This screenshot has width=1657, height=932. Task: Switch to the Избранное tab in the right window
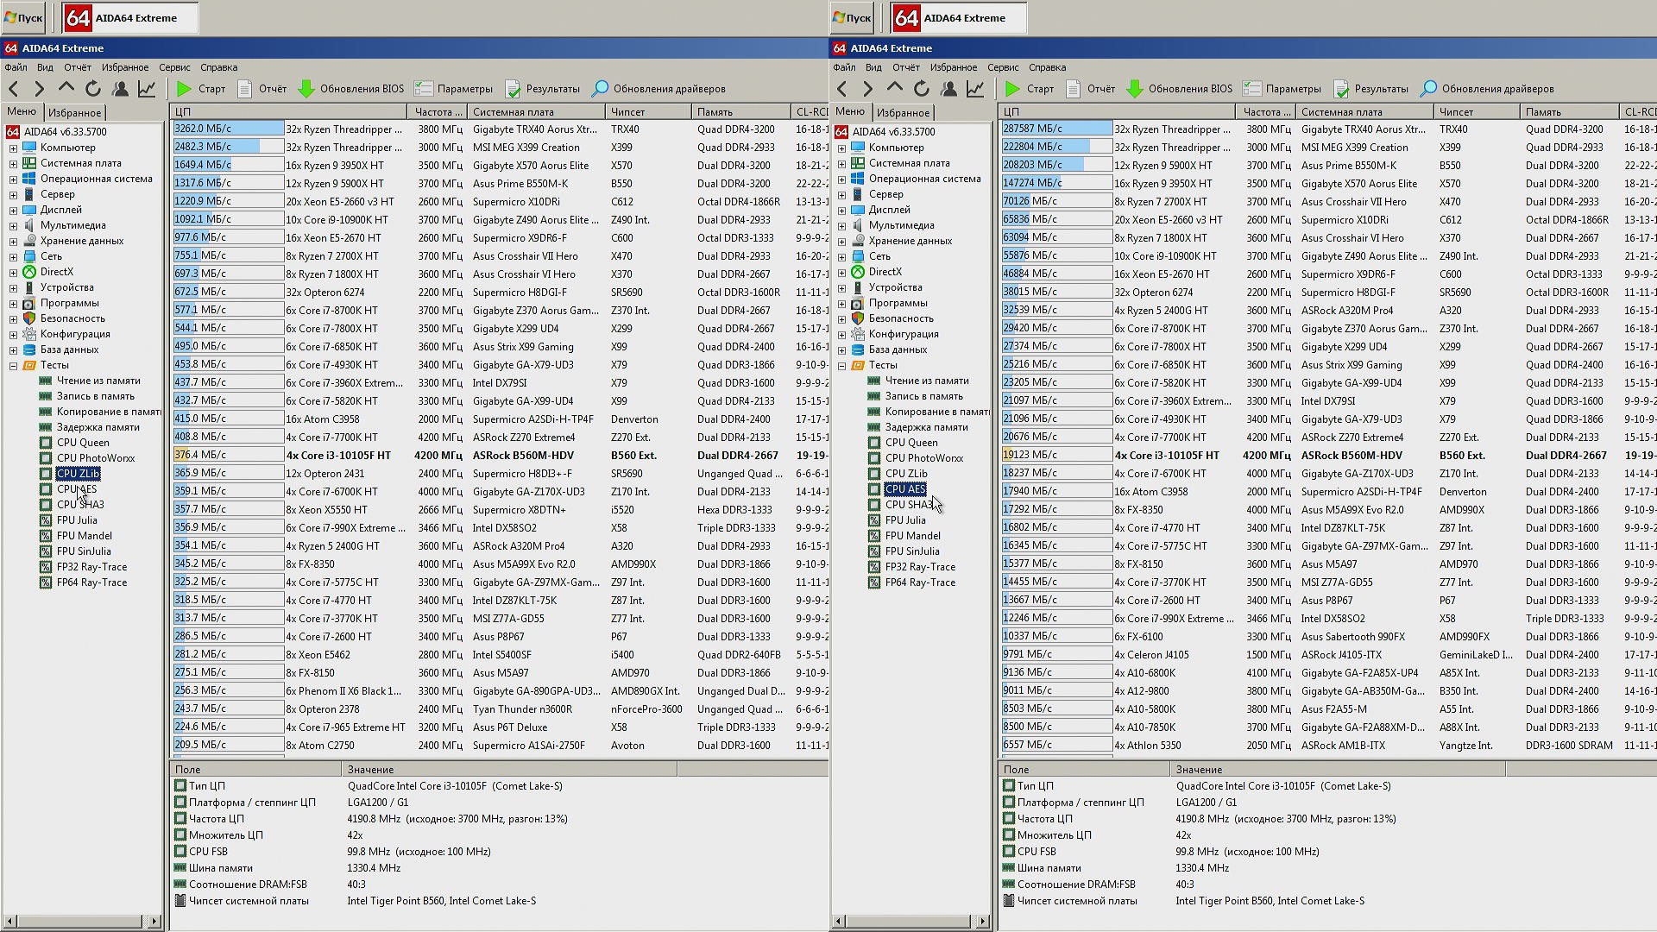pyautogui.click(x=903, y=113)
